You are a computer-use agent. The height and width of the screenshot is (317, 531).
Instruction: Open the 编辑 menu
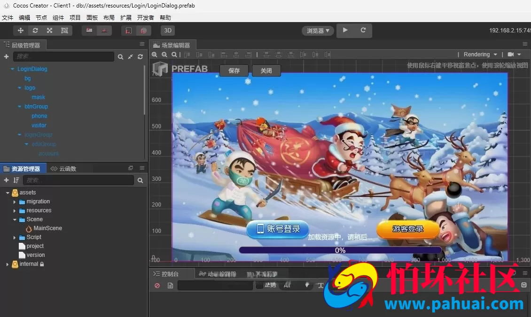tap(24, 17)
